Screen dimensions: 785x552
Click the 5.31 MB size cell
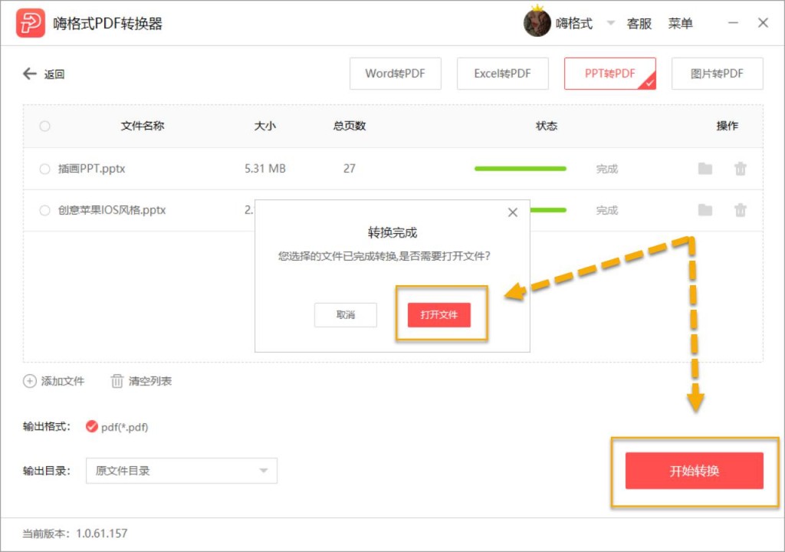[264, 169]
